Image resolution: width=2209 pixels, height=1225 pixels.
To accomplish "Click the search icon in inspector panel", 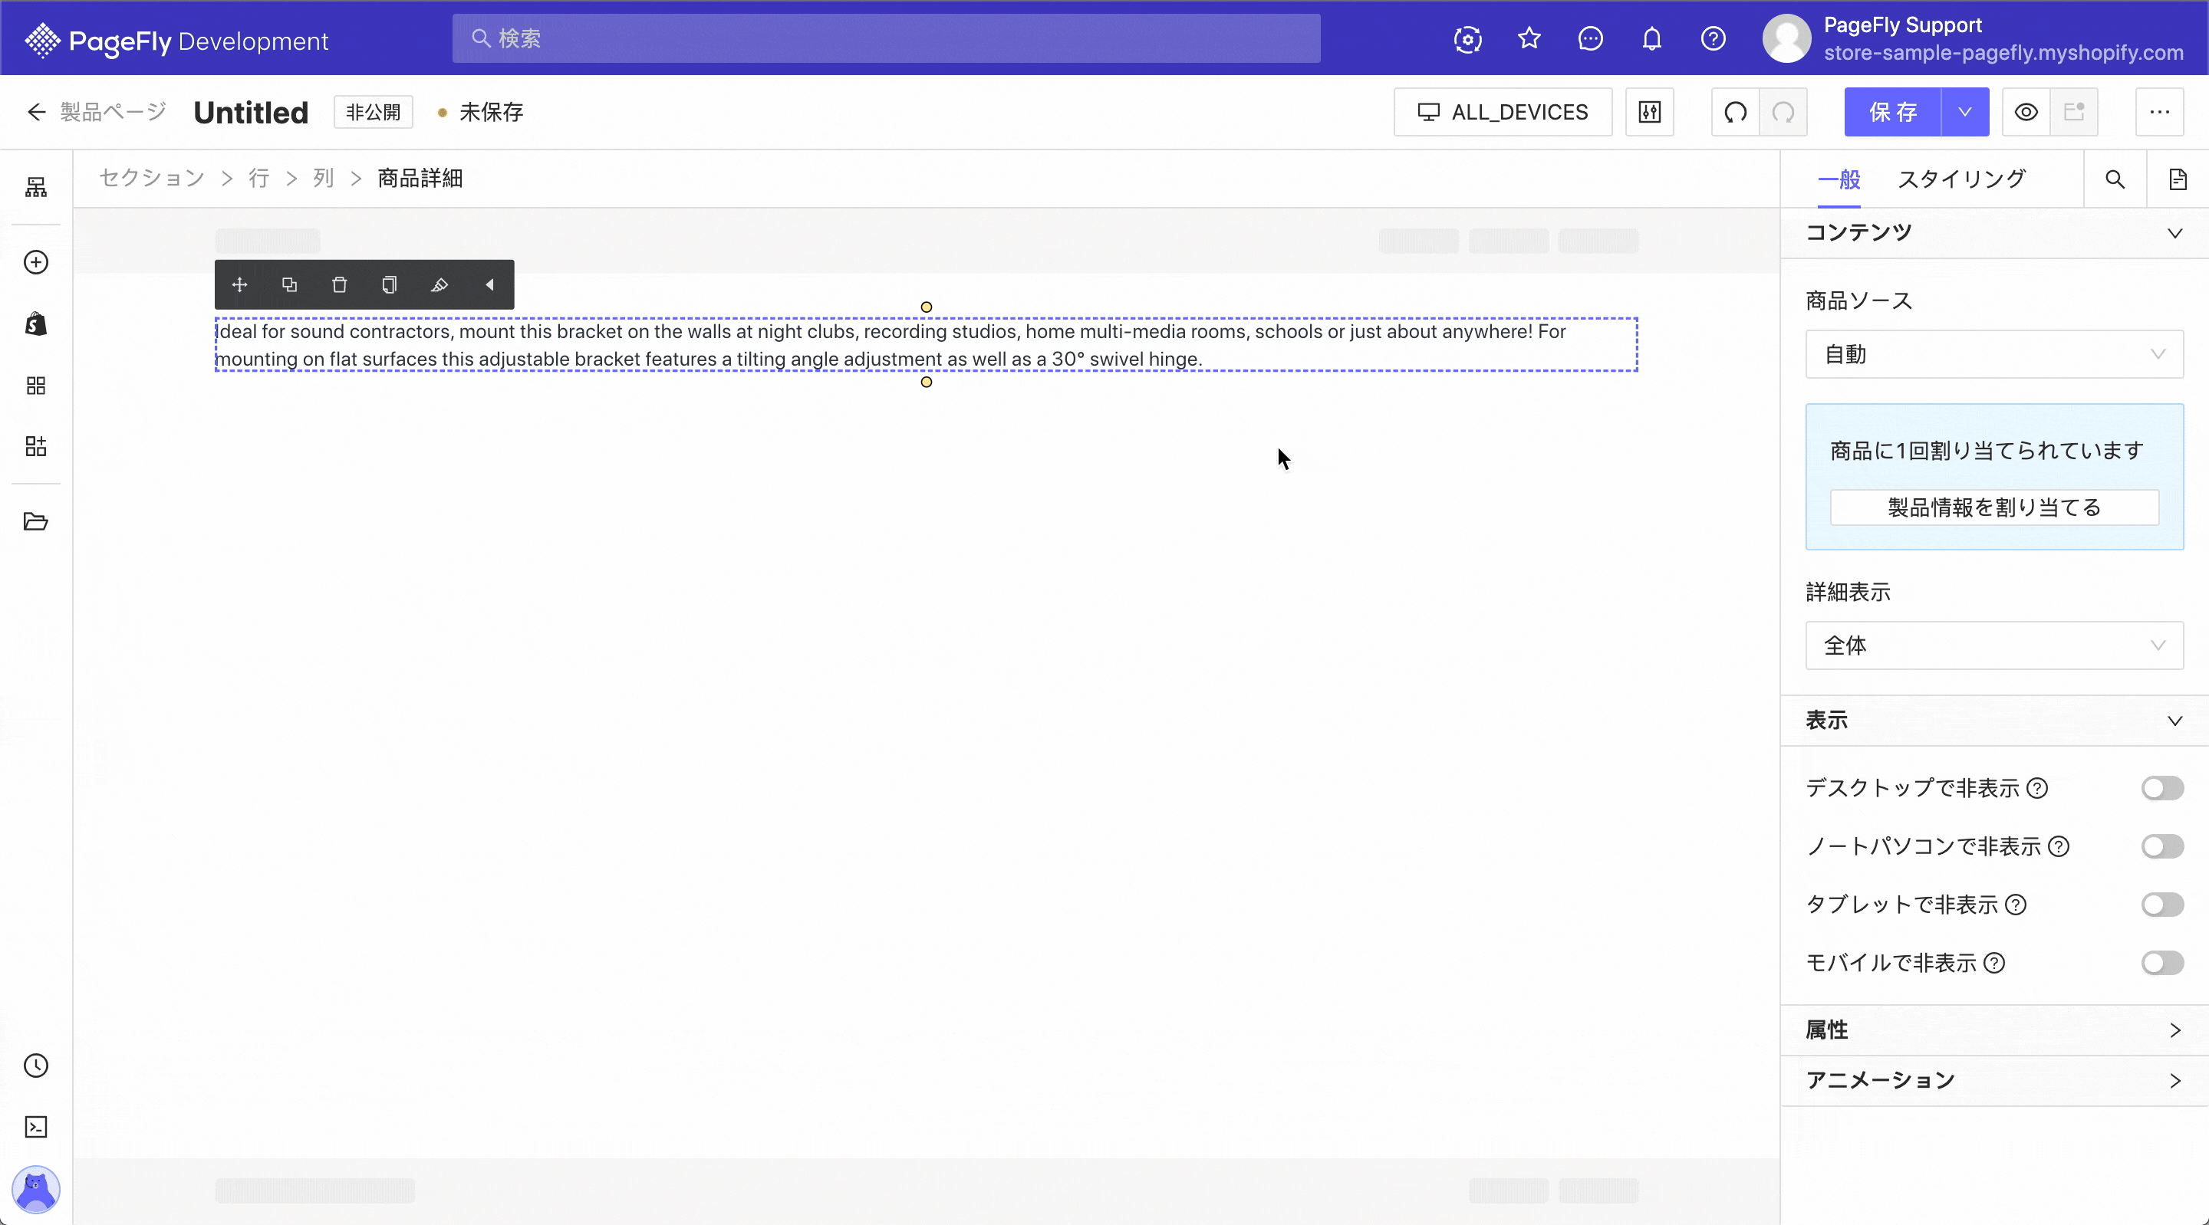I will coord(2115,179).
